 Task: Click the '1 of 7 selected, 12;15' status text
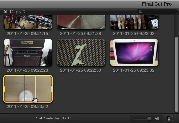click(x=53, y=118)
